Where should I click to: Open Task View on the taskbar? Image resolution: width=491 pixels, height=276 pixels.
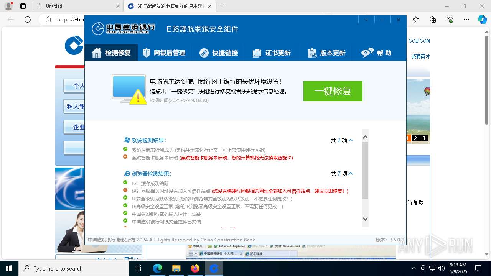point(138,268)
